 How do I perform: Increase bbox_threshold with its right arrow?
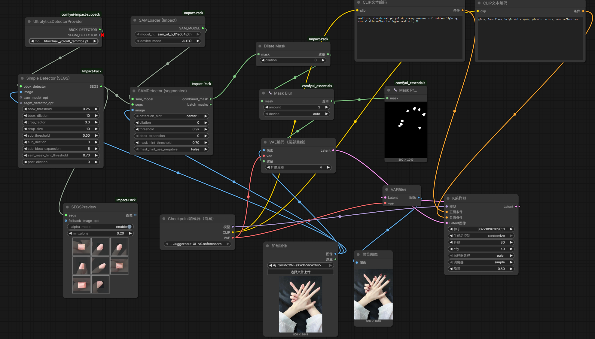tap(96, 109)
